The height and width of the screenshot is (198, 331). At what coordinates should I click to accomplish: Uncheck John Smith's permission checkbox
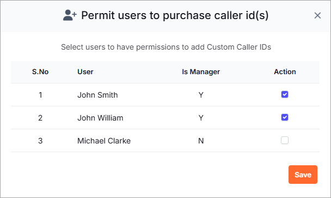click(x=285, y=94)
